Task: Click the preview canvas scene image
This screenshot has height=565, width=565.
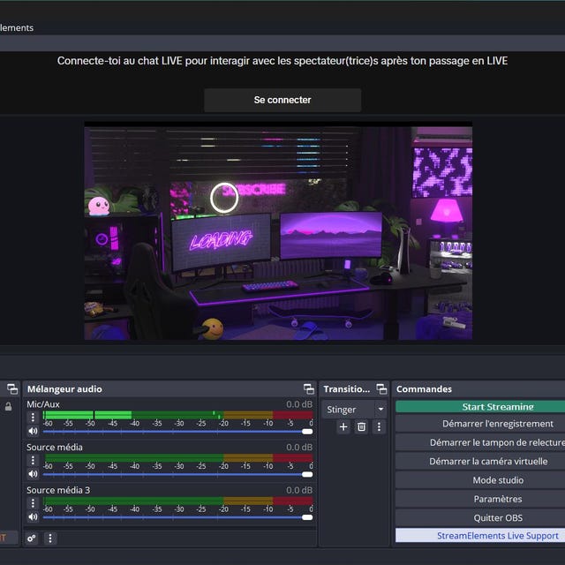Action: 278,231
